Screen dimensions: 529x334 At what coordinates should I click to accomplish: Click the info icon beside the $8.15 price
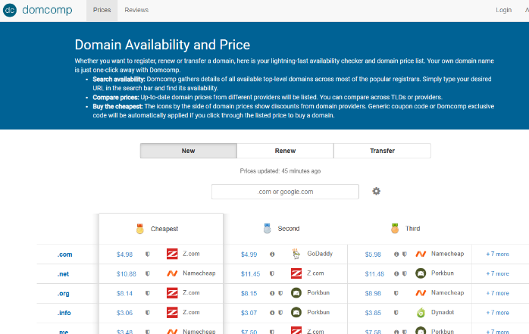click(272, 293)
